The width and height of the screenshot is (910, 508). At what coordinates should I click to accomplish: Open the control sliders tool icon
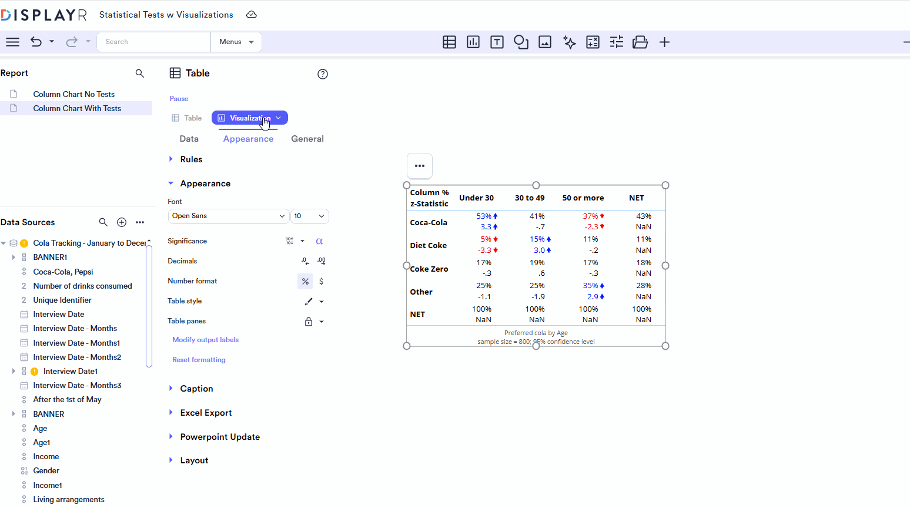[x=617, y=42]
